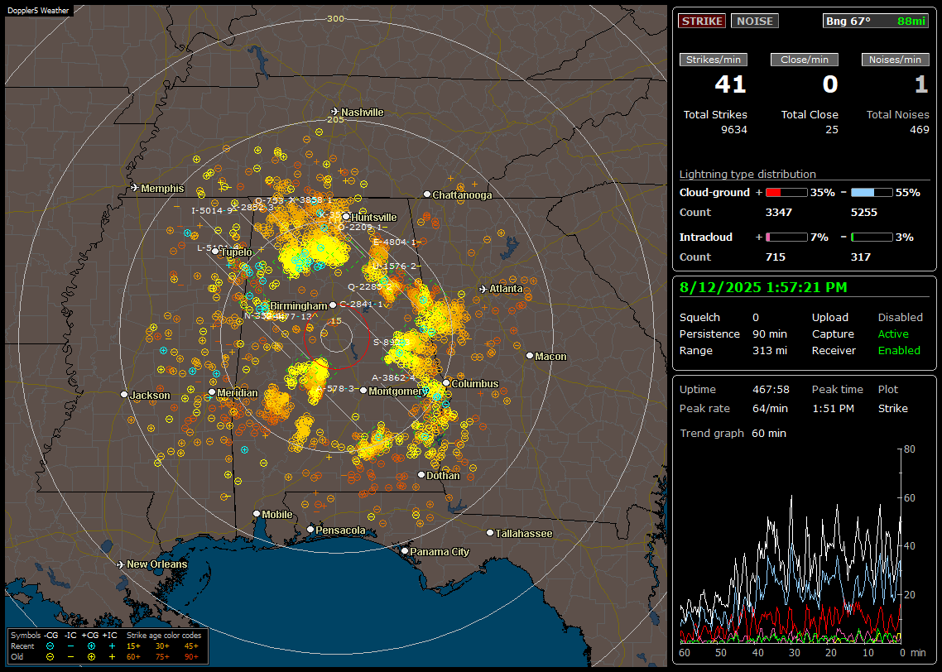Click the positive intracloud pink bar
This screenshot has width=942, height=672.
pos(786,238)
